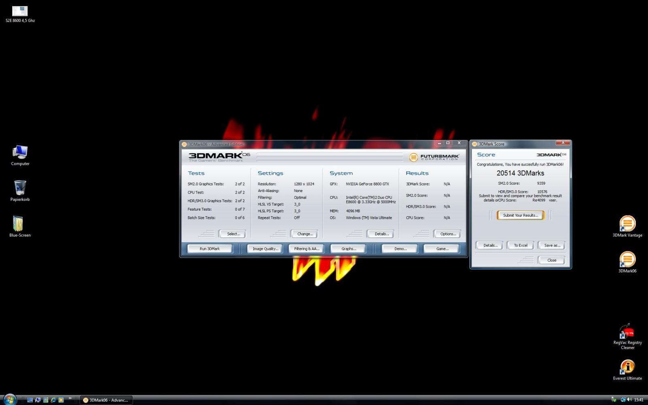Click the SM2.0 Score value 9359
Screen dimensions: 648x405
pos(541,183)
